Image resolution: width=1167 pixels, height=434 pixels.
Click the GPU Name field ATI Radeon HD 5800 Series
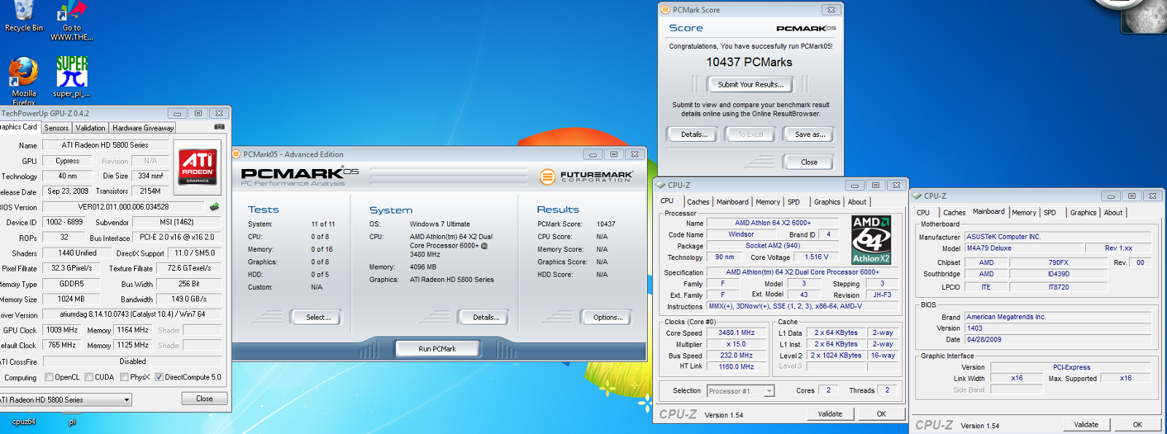(x=105, y=146)
